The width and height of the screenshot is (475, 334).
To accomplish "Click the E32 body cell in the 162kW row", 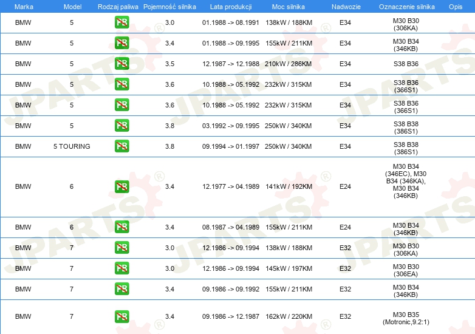I will (345, 316).
